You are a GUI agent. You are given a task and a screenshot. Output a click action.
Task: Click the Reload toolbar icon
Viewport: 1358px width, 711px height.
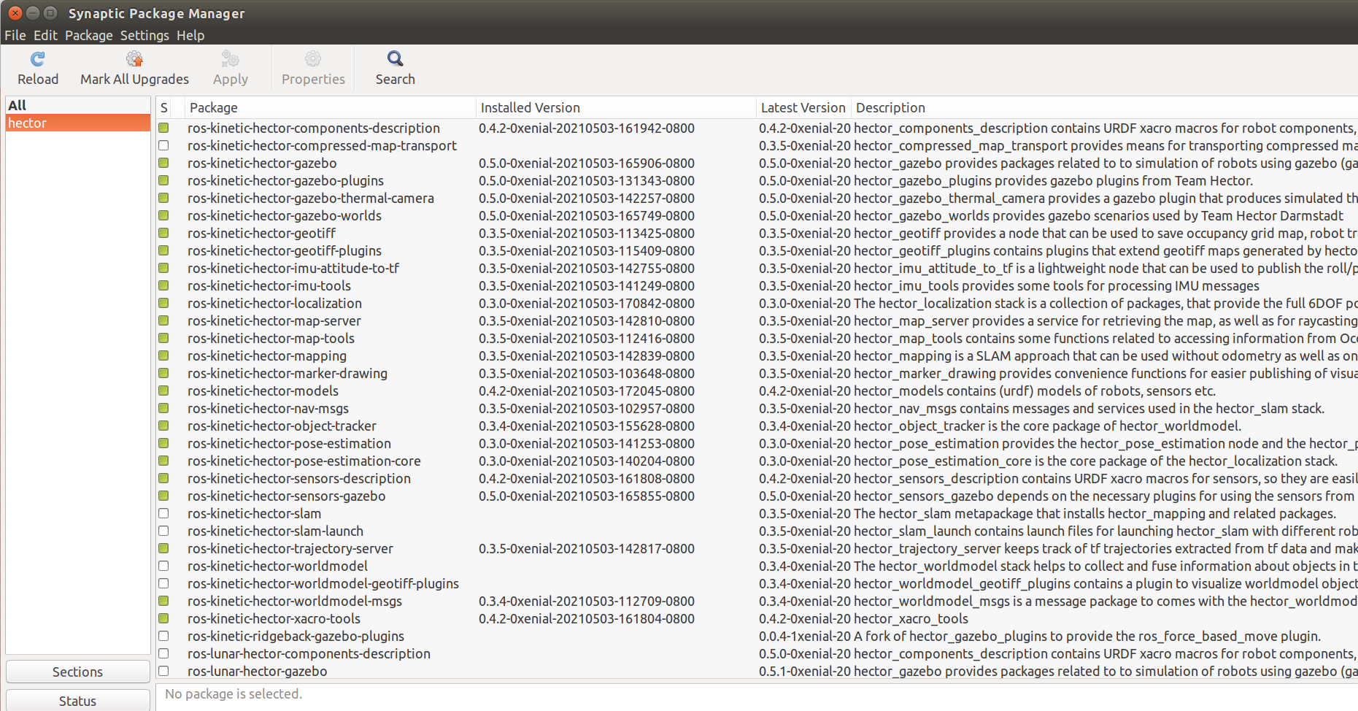point(38,59)
